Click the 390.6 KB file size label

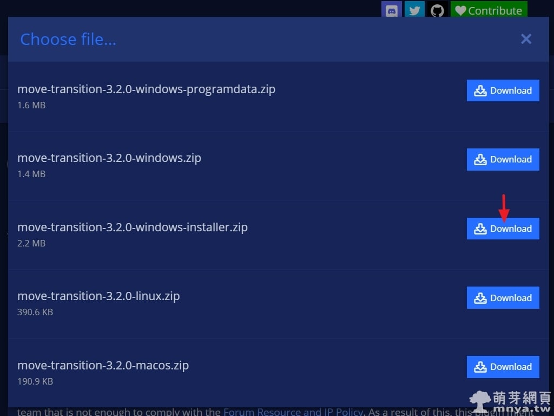tap(35, 312)
